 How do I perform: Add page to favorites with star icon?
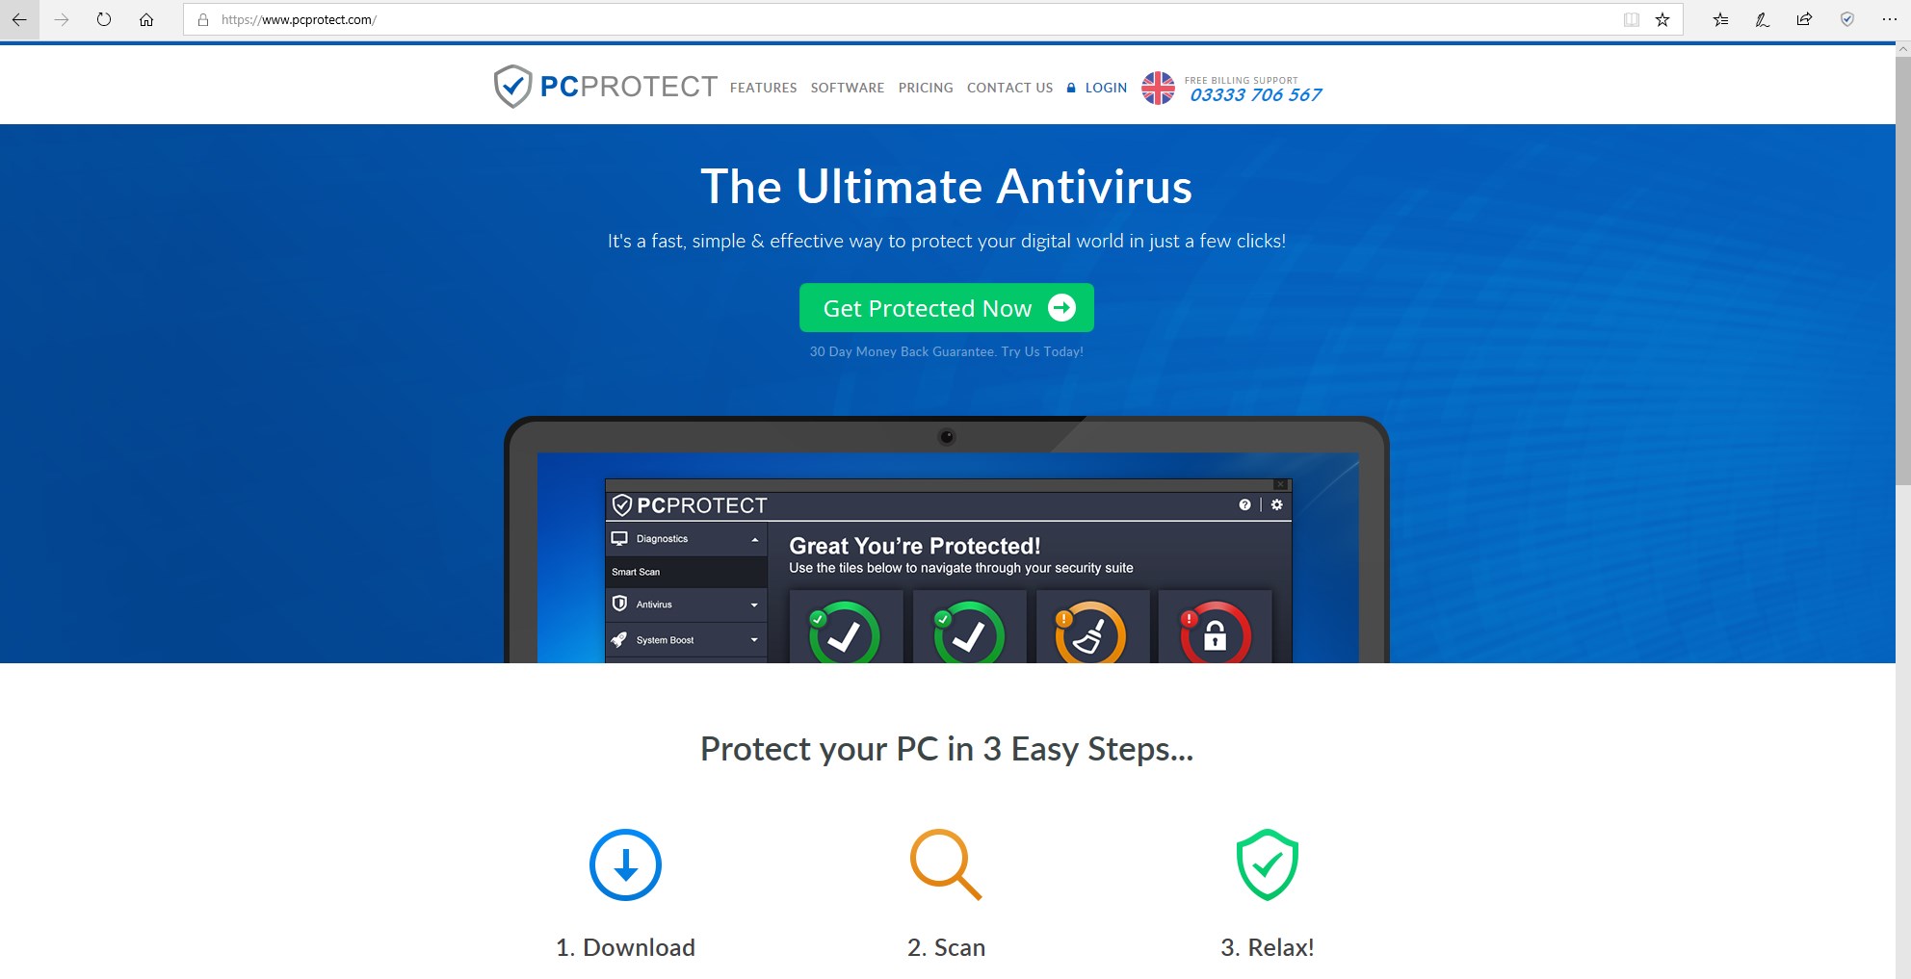click(1662, 19)
